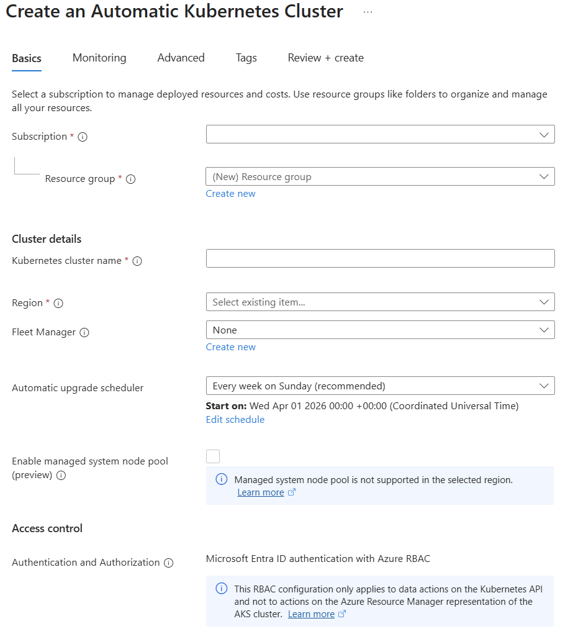Click the Kubernetes cluster name input field
This screenshot has width=573, height=634.
click(x=380, y=258)
